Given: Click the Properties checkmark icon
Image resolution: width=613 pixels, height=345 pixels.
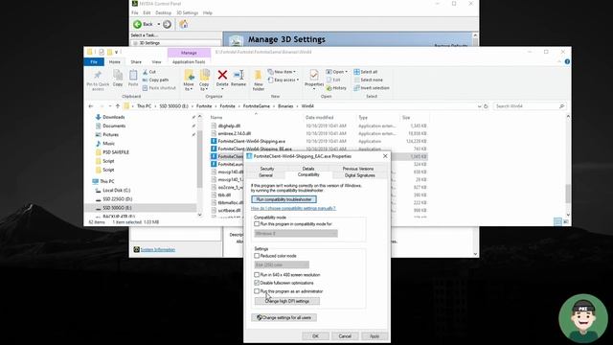Looking at the screenshot, I should [x=314, y=75].
